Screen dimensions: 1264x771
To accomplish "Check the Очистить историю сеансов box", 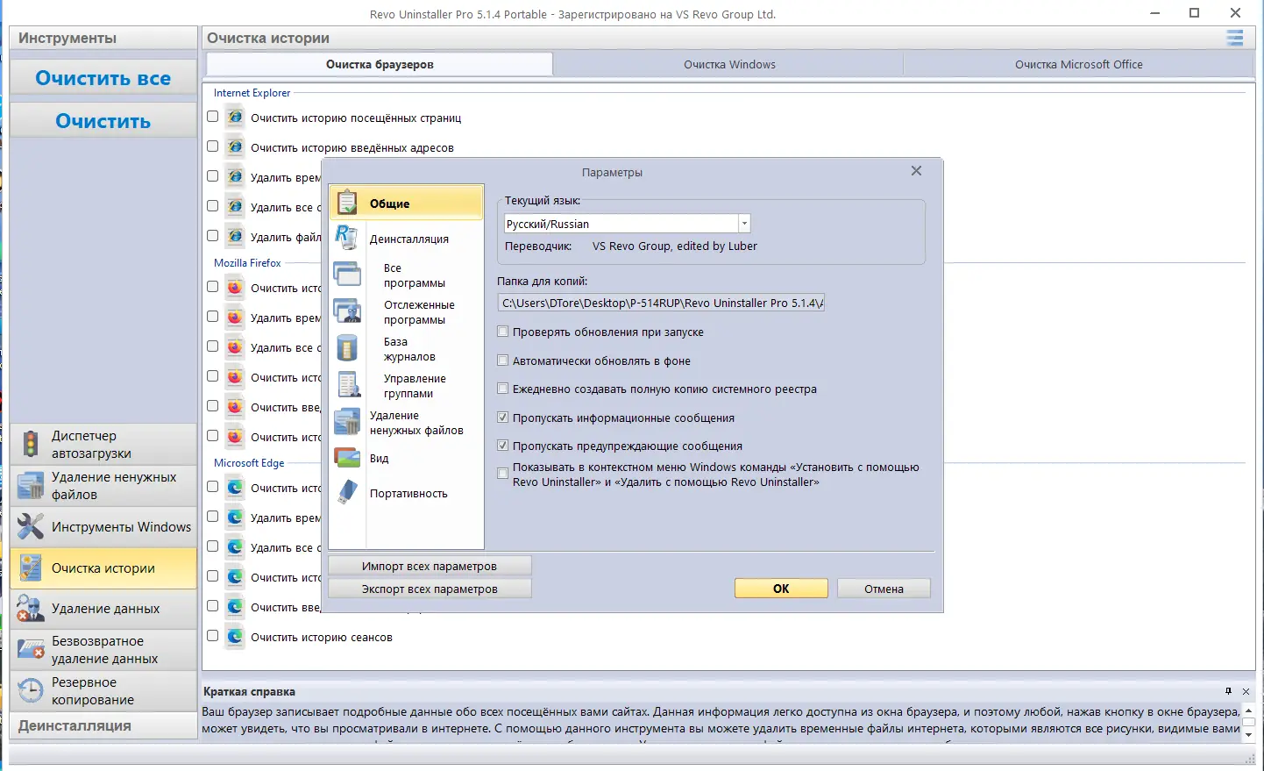I will click(212, 636).
